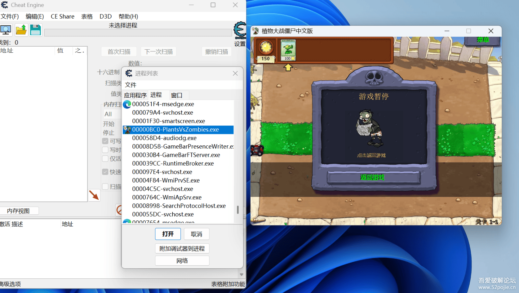Toggle the 仅活 checkbox
519x293 pixels.
105,158
